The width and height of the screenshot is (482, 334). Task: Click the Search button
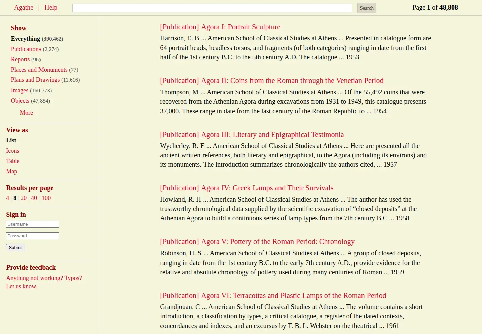[x=367, y=8]
